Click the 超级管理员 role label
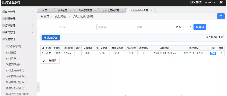The width and height of the screenshot is (227, 96). [x=197, y=2]
